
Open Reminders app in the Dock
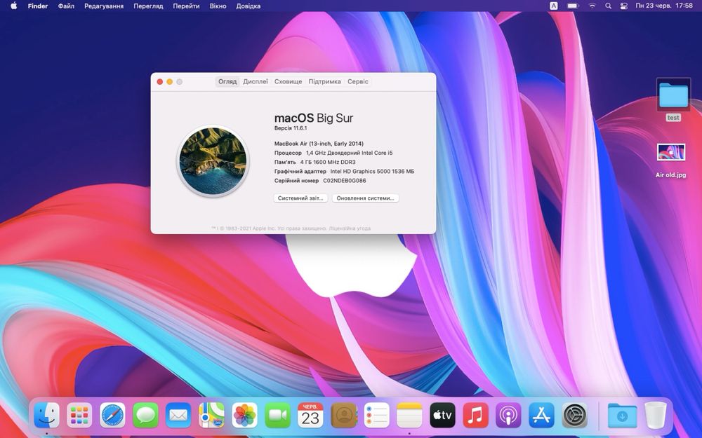[x=376, y=415]
